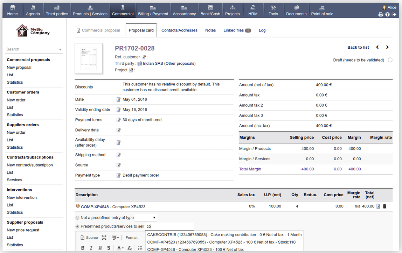Delete the COMP-XP4548 line with trash icon
Viewport: 402px width, 253px height.
[384, 206]
